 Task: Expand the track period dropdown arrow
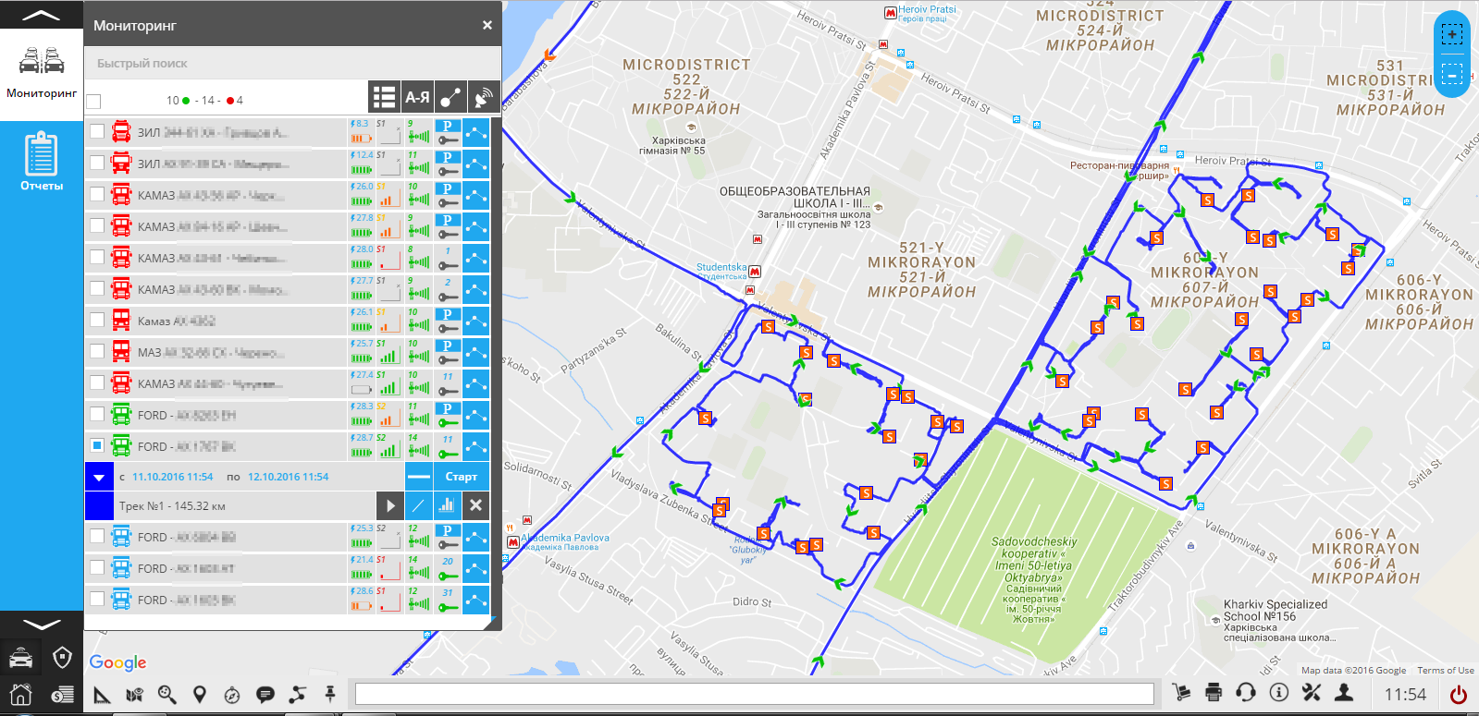tap(99, 477)
